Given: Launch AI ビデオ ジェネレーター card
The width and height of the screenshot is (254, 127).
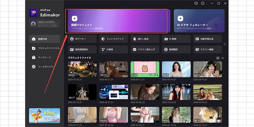Looking at the screenshot, I should [x=199, y=21].
